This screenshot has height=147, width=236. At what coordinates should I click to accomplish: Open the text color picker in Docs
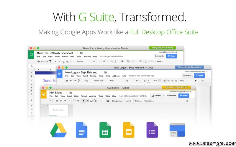coord(149,81)
